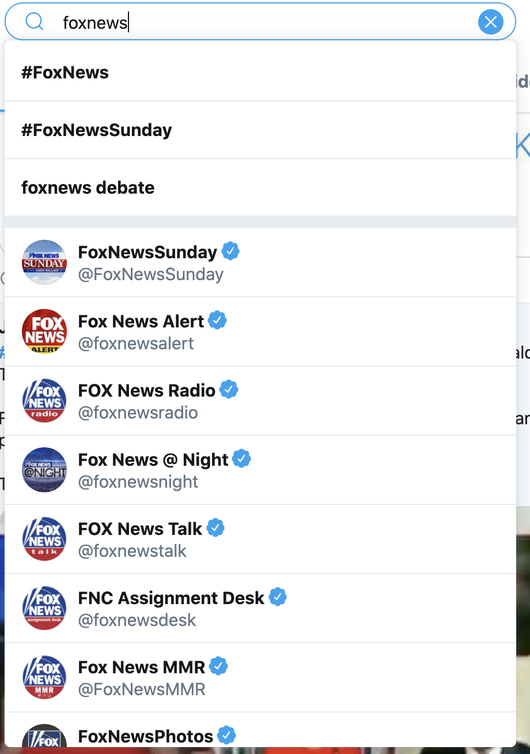
Task: Click the FoxNewsPhotos avatar
Action: [44, 737]
